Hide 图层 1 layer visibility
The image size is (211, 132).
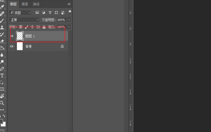tap(12, 36)
